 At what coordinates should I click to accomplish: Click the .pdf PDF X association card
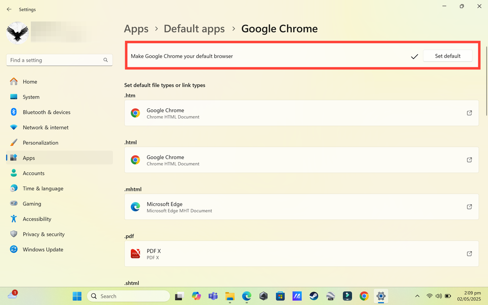click(302, 254)
